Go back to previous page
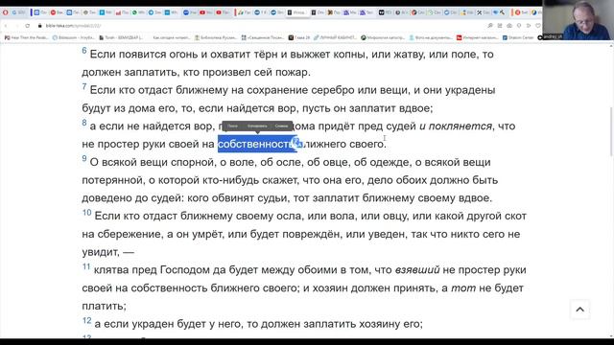 pos(6,26)
